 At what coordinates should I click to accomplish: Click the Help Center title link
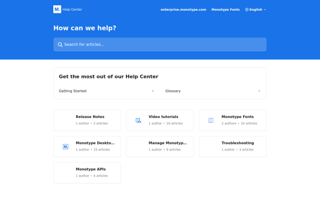coord(72,10)
